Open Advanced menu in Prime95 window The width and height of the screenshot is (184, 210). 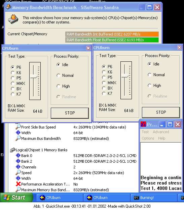(161, 132)
